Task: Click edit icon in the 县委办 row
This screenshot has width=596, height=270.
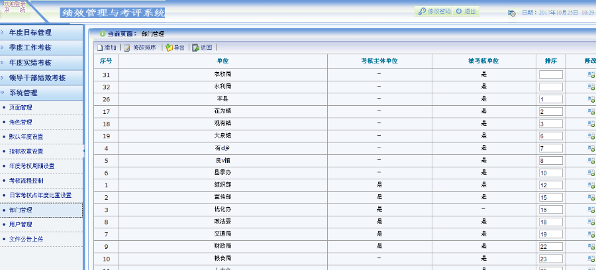Action: click(x=591, y=173)
